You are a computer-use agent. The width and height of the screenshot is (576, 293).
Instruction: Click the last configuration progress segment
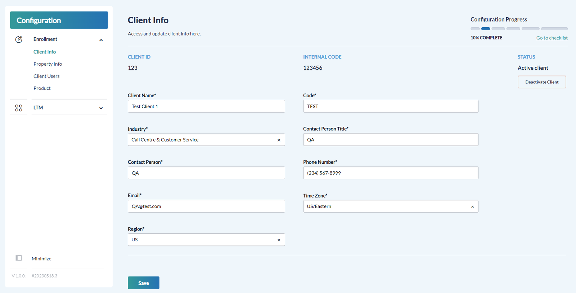tap(554, 29)
